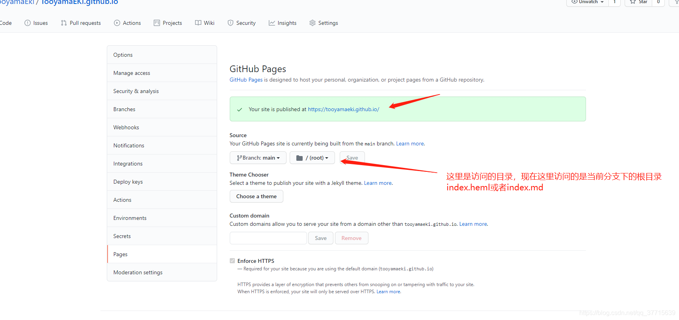Viewport: 679px width, 320px height.
Task: Open Moderation settings in the sidebar
Action: (162, 272)
